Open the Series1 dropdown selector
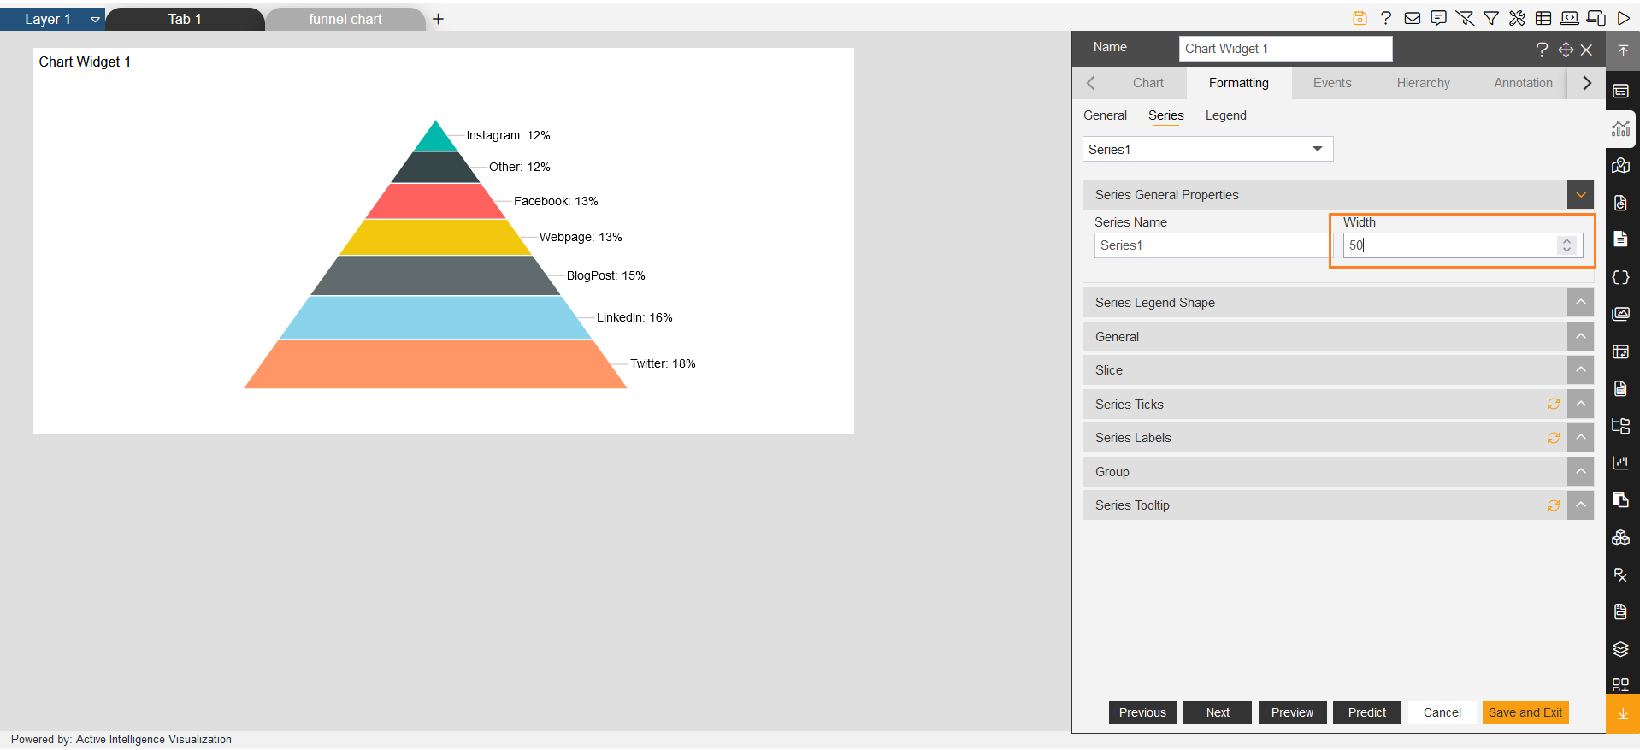1640x750 pixels. click(x=1207, y=149)
